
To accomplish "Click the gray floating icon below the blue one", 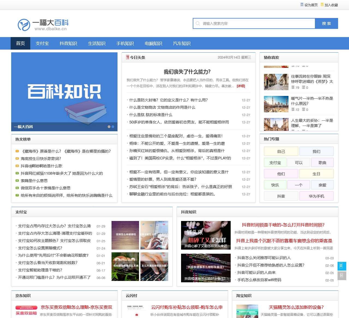I will pyautogui.click(x=342, y=276).
